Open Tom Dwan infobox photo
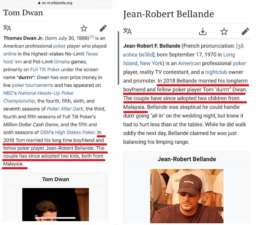This screenshot has height=225, width=258. [55, 205]
